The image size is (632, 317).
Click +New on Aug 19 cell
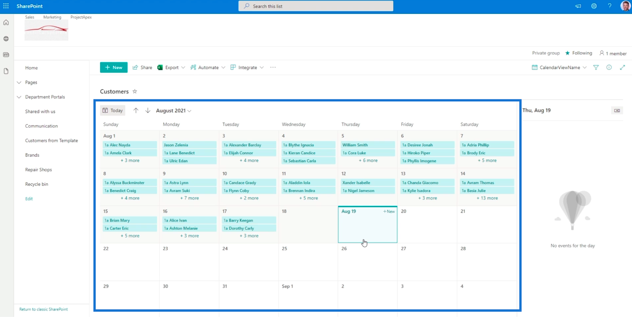[389, 211]
